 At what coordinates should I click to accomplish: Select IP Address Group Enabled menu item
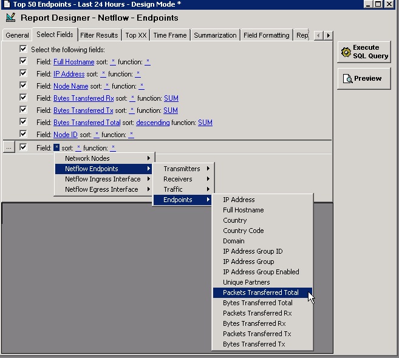point(262,272)
